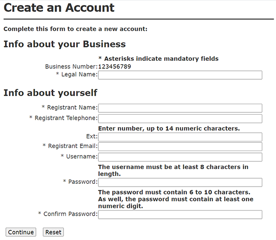Focus the Registrant Name text box

click(180, 108)
